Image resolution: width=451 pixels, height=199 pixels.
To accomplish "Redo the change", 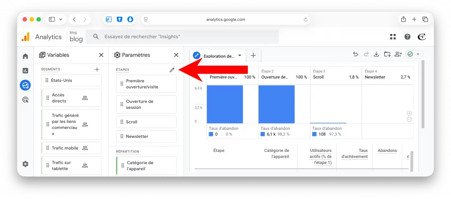I will pyautogui.click(x=366, y=54).
